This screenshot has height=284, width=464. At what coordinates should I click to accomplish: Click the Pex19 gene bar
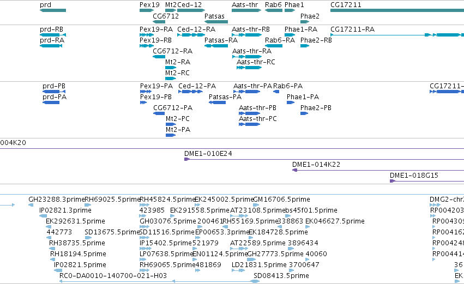[147, 10]
